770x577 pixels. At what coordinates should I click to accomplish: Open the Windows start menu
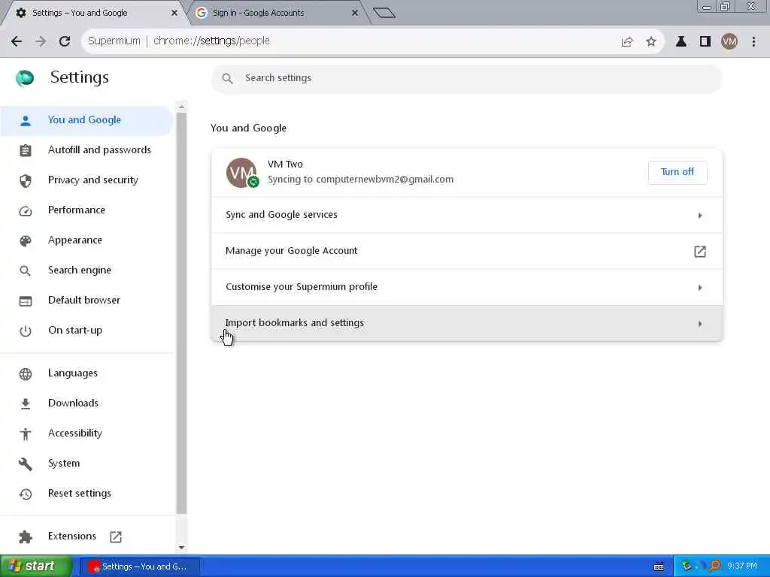[x=35, y=566]
